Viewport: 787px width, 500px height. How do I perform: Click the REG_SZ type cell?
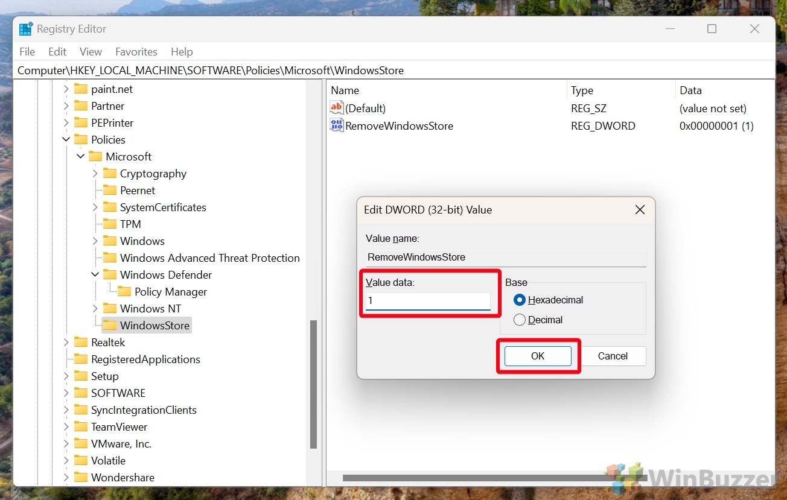tap(588, 109)
